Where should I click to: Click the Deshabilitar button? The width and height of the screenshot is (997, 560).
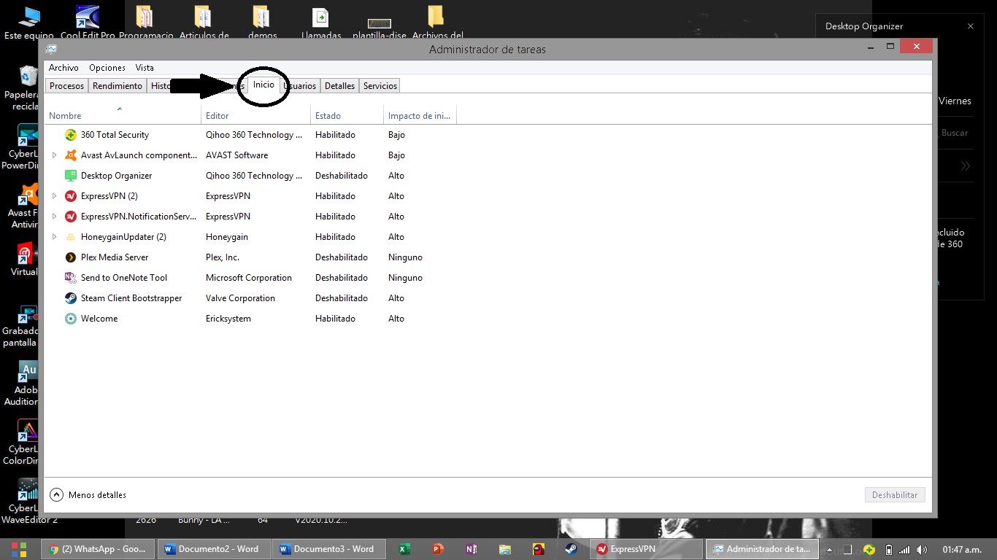click(x=895, y=494)
